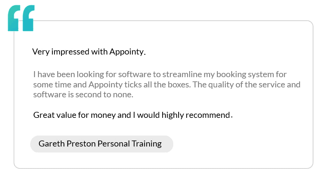Image resolution: width=326 pixels, height=178 pixels.
Task: Click the word 'Appointy' in the headline
Action: [127, 52]
